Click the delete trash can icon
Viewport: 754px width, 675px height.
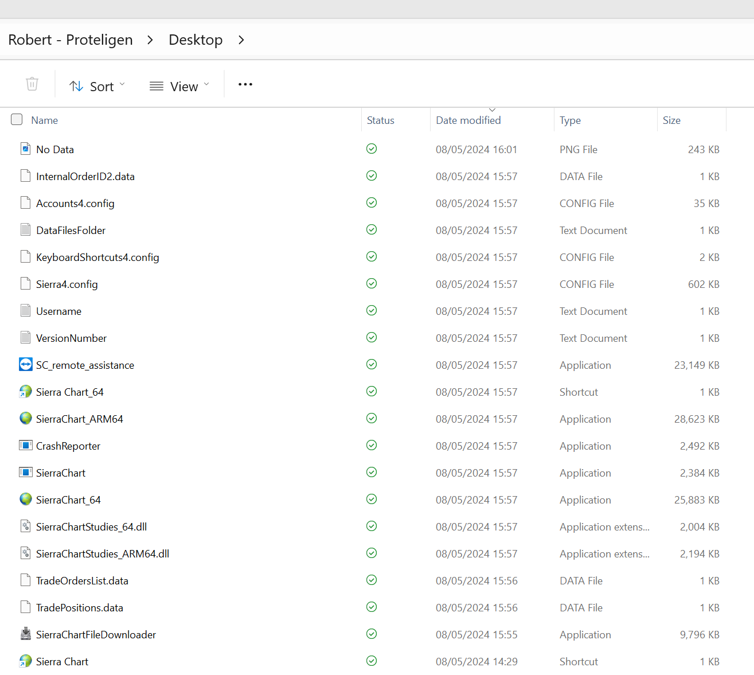click(32, 84)
